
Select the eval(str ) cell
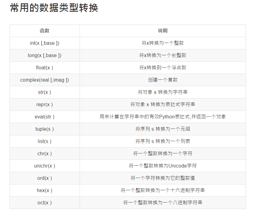[x=45, y=117]
